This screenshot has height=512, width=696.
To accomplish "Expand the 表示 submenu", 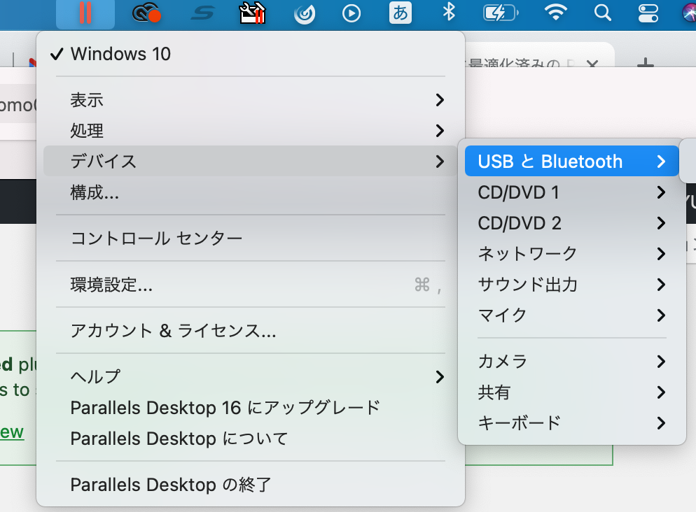I will tap(251, 100).
